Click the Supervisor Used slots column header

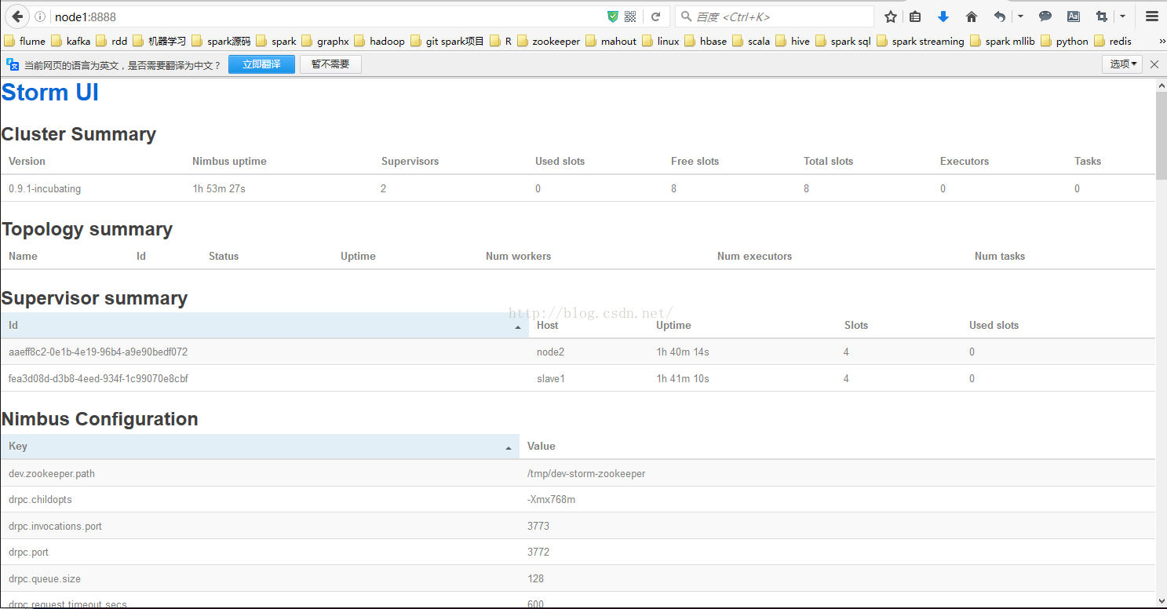pos(994,326)
